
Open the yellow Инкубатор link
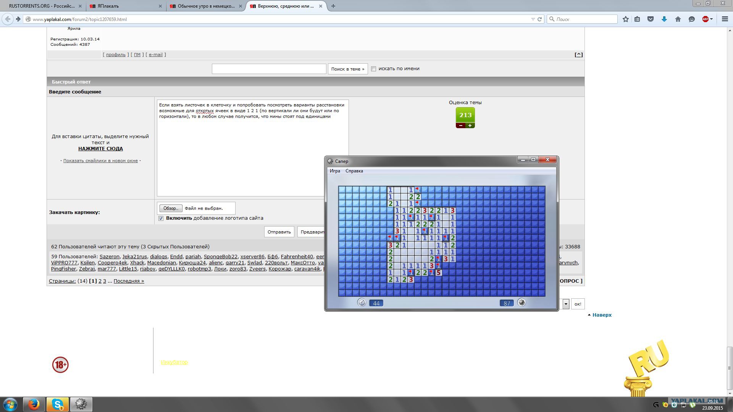click(x=174, y=362)
